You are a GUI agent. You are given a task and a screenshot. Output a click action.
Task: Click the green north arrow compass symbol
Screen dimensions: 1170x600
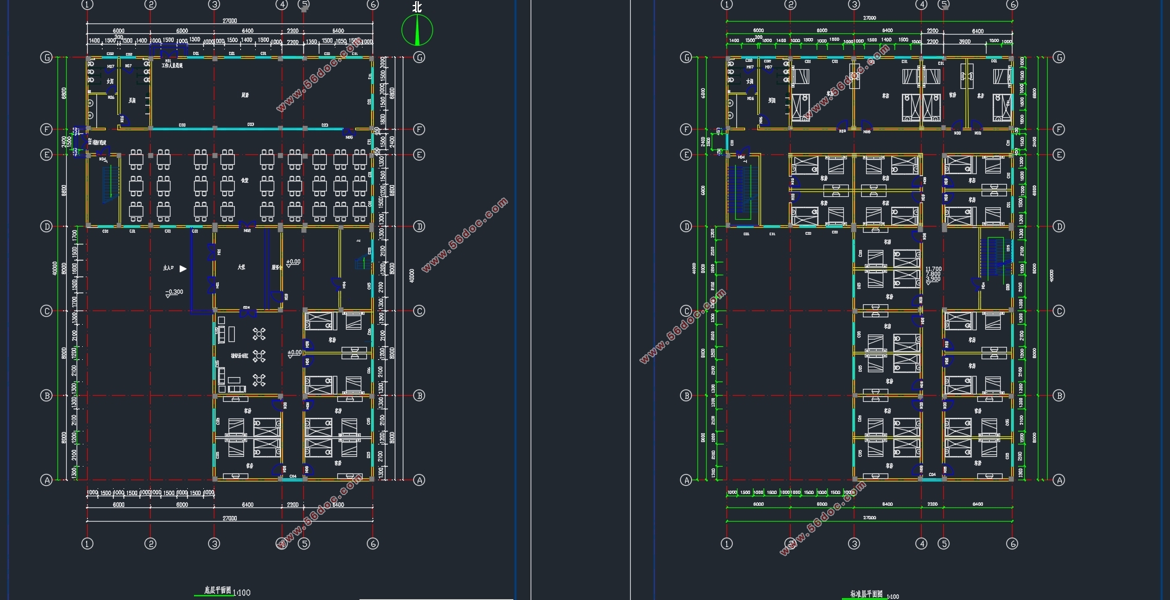click(x=417, y=30)
